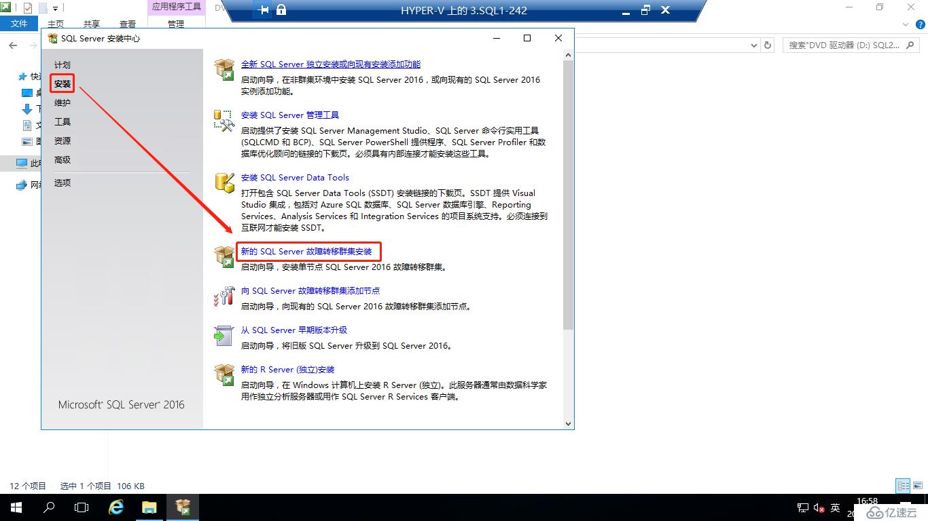Click Explorer refresh button beside address bar
This screenshot has height=521, width=928.
(x=768, y=45)
